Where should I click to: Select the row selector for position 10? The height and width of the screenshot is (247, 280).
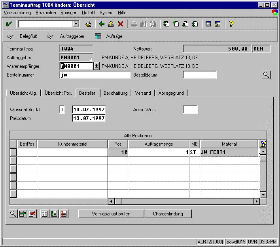(x=13, y=152)
